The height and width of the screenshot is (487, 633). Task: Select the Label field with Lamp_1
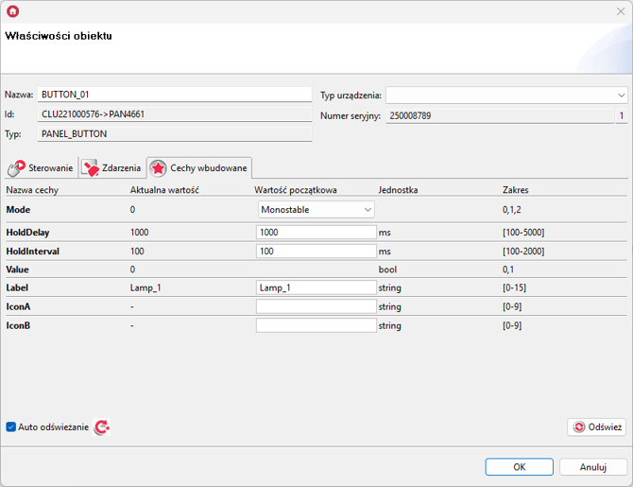click(316, 287)
